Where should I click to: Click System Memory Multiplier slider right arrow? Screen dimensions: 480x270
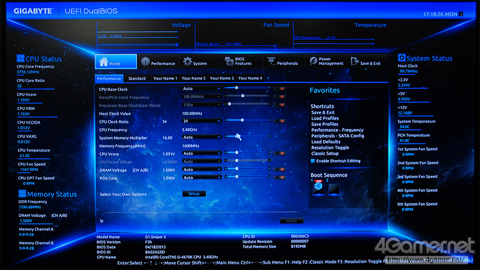pos(270,136)
